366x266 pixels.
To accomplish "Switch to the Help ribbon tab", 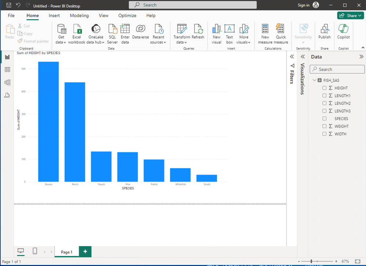I will tap(151, 15).
